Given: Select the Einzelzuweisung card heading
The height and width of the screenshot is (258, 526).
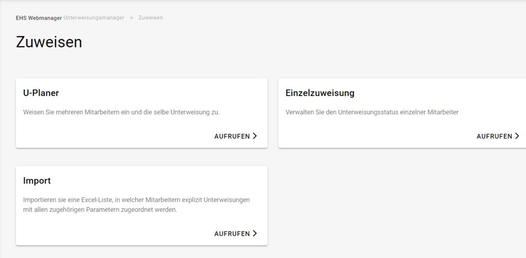Looking at the screenshot, I should pyautogui.click(x=320, y=93).
